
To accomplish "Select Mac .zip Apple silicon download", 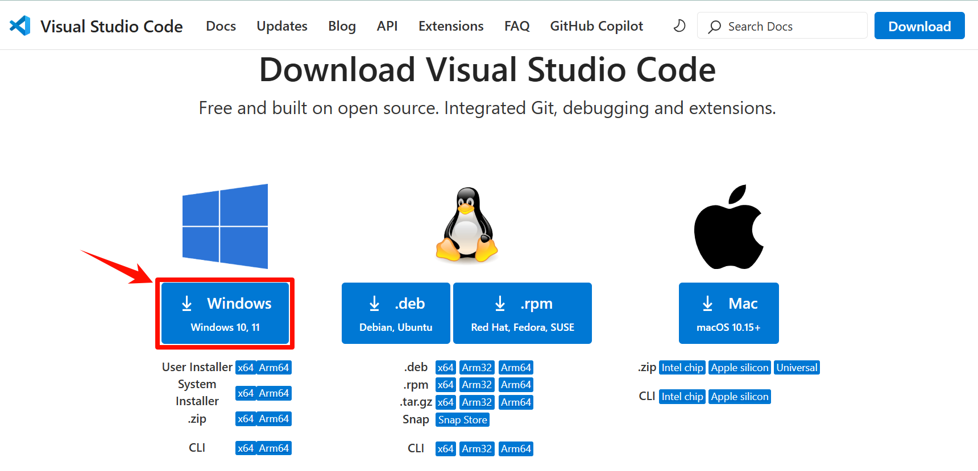I will coord(740,368).
